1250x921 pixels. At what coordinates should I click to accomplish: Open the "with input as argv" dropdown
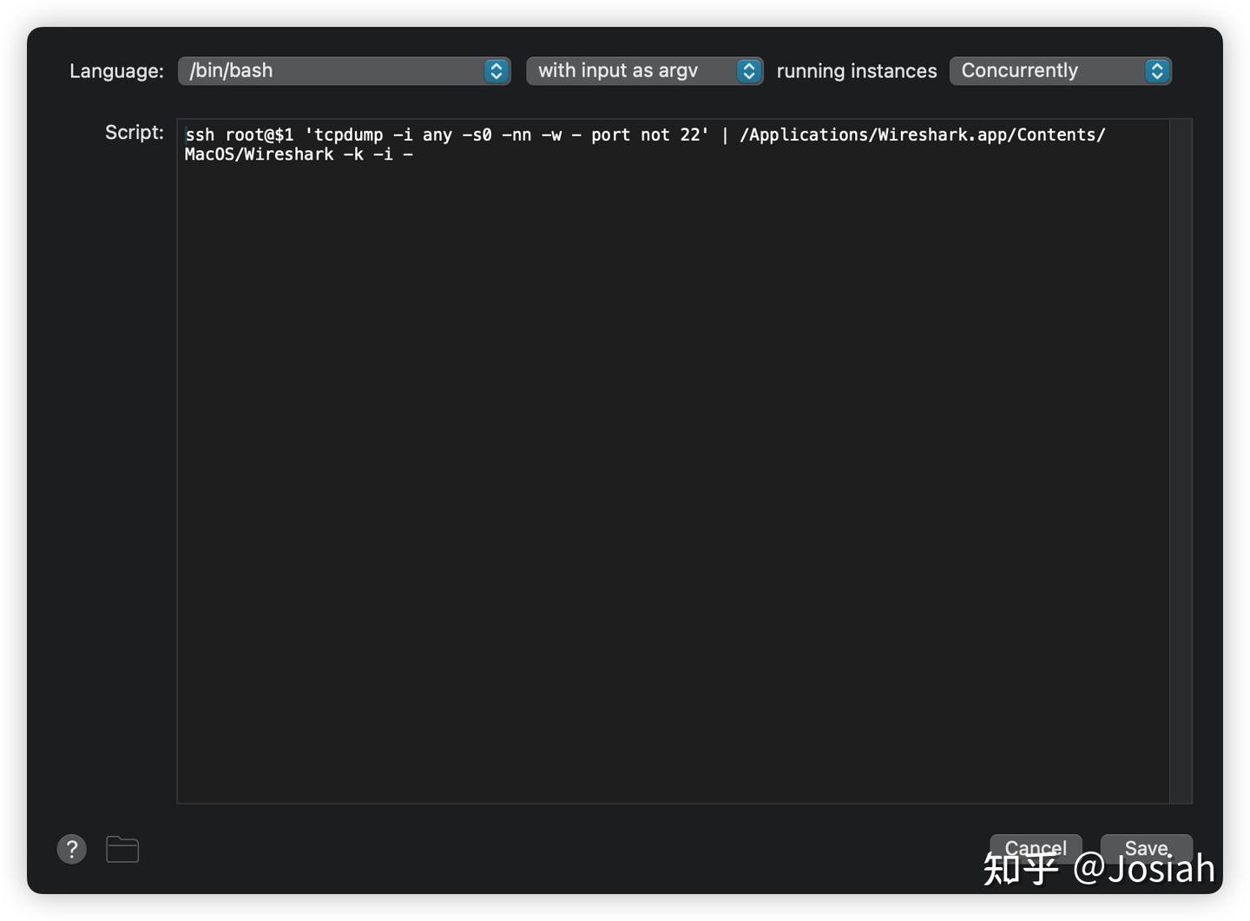tap(644, 71)
